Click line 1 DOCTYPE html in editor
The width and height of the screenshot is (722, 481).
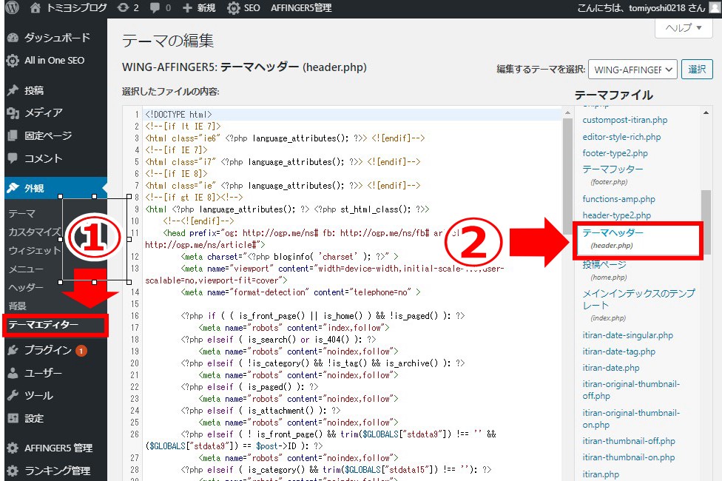[x=179, y=114]
